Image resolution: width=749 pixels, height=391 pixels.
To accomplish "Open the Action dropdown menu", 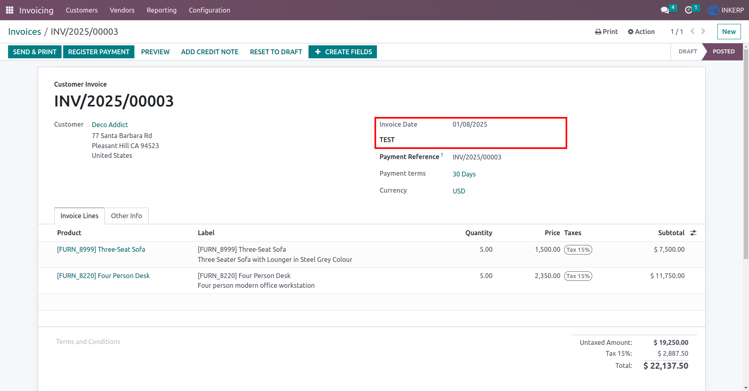I will coord(641,32).
